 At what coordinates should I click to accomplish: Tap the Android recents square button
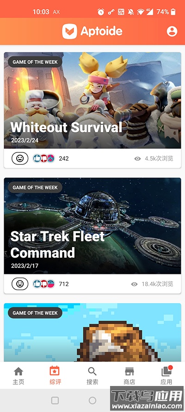click(x=55, y=400)
